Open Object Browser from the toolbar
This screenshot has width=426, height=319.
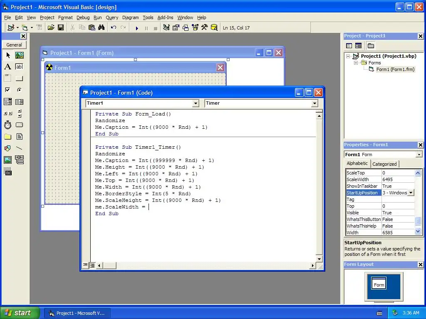coord(195,28)
